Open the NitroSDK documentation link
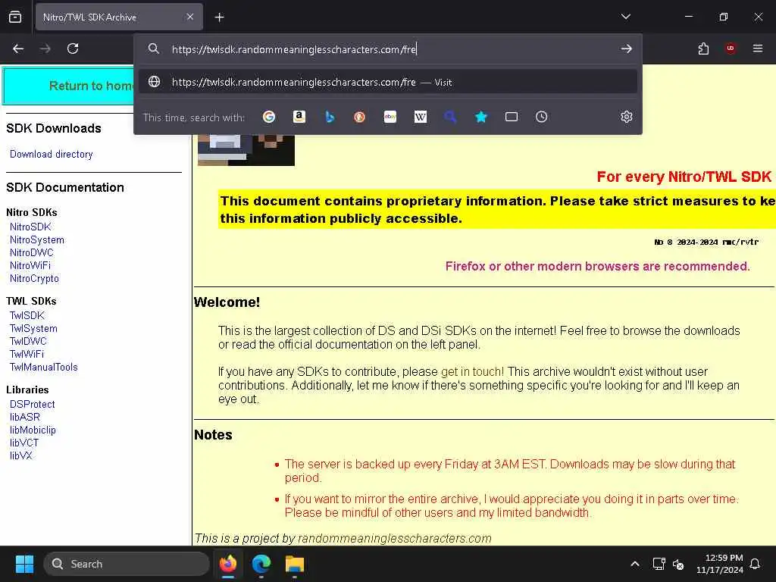This screenshot has height=582, width=776. 30,227
